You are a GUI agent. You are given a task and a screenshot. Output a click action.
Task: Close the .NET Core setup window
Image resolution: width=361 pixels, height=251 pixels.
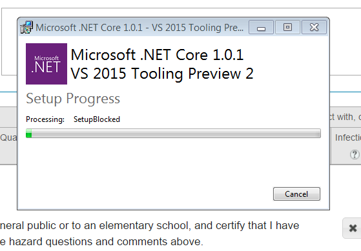pos(314,27)
